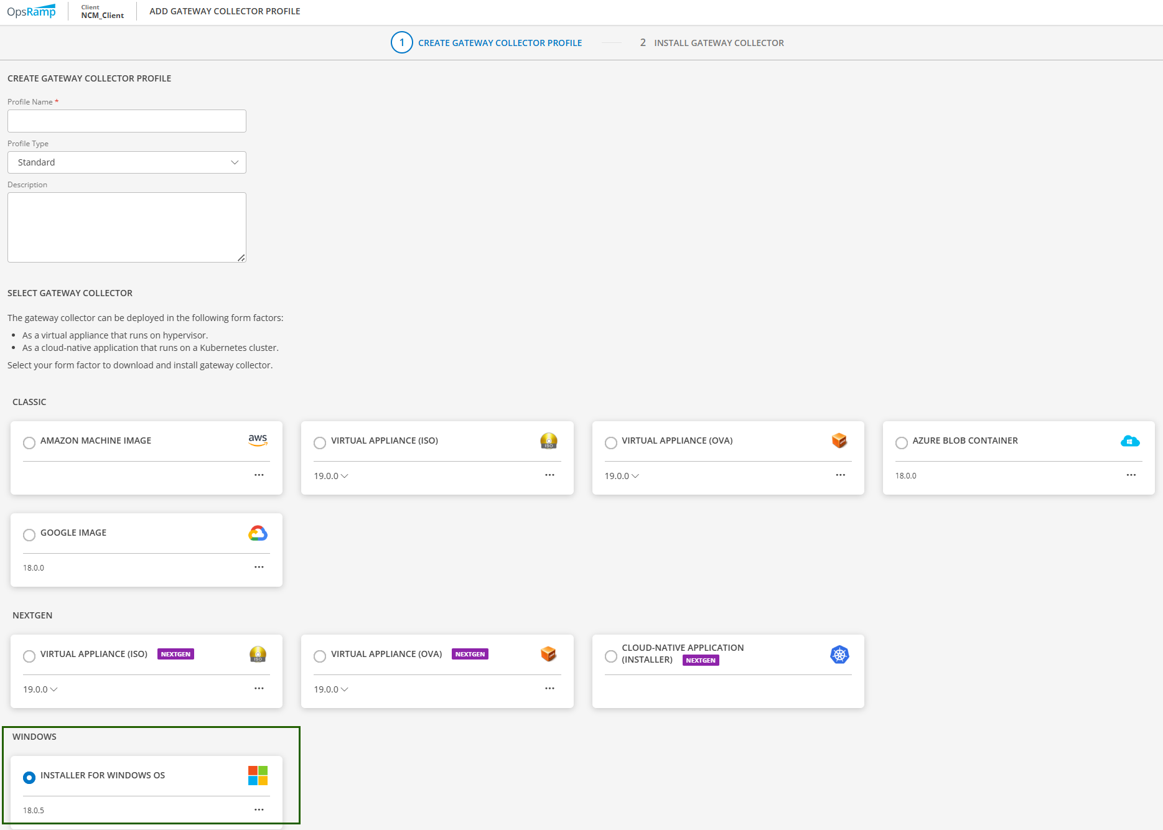Open more options on Installer for Windows OS card
This screenshot has height=830, width=1163.
tap(259, 810)
